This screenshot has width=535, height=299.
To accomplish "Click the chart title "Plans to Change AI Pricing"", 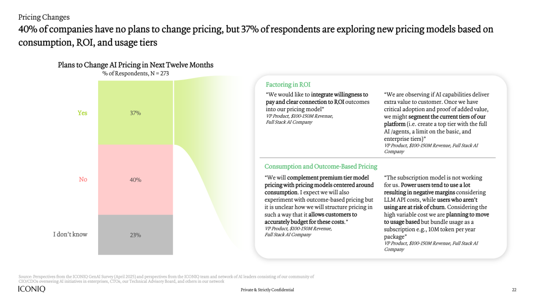I will click(136, 65).
